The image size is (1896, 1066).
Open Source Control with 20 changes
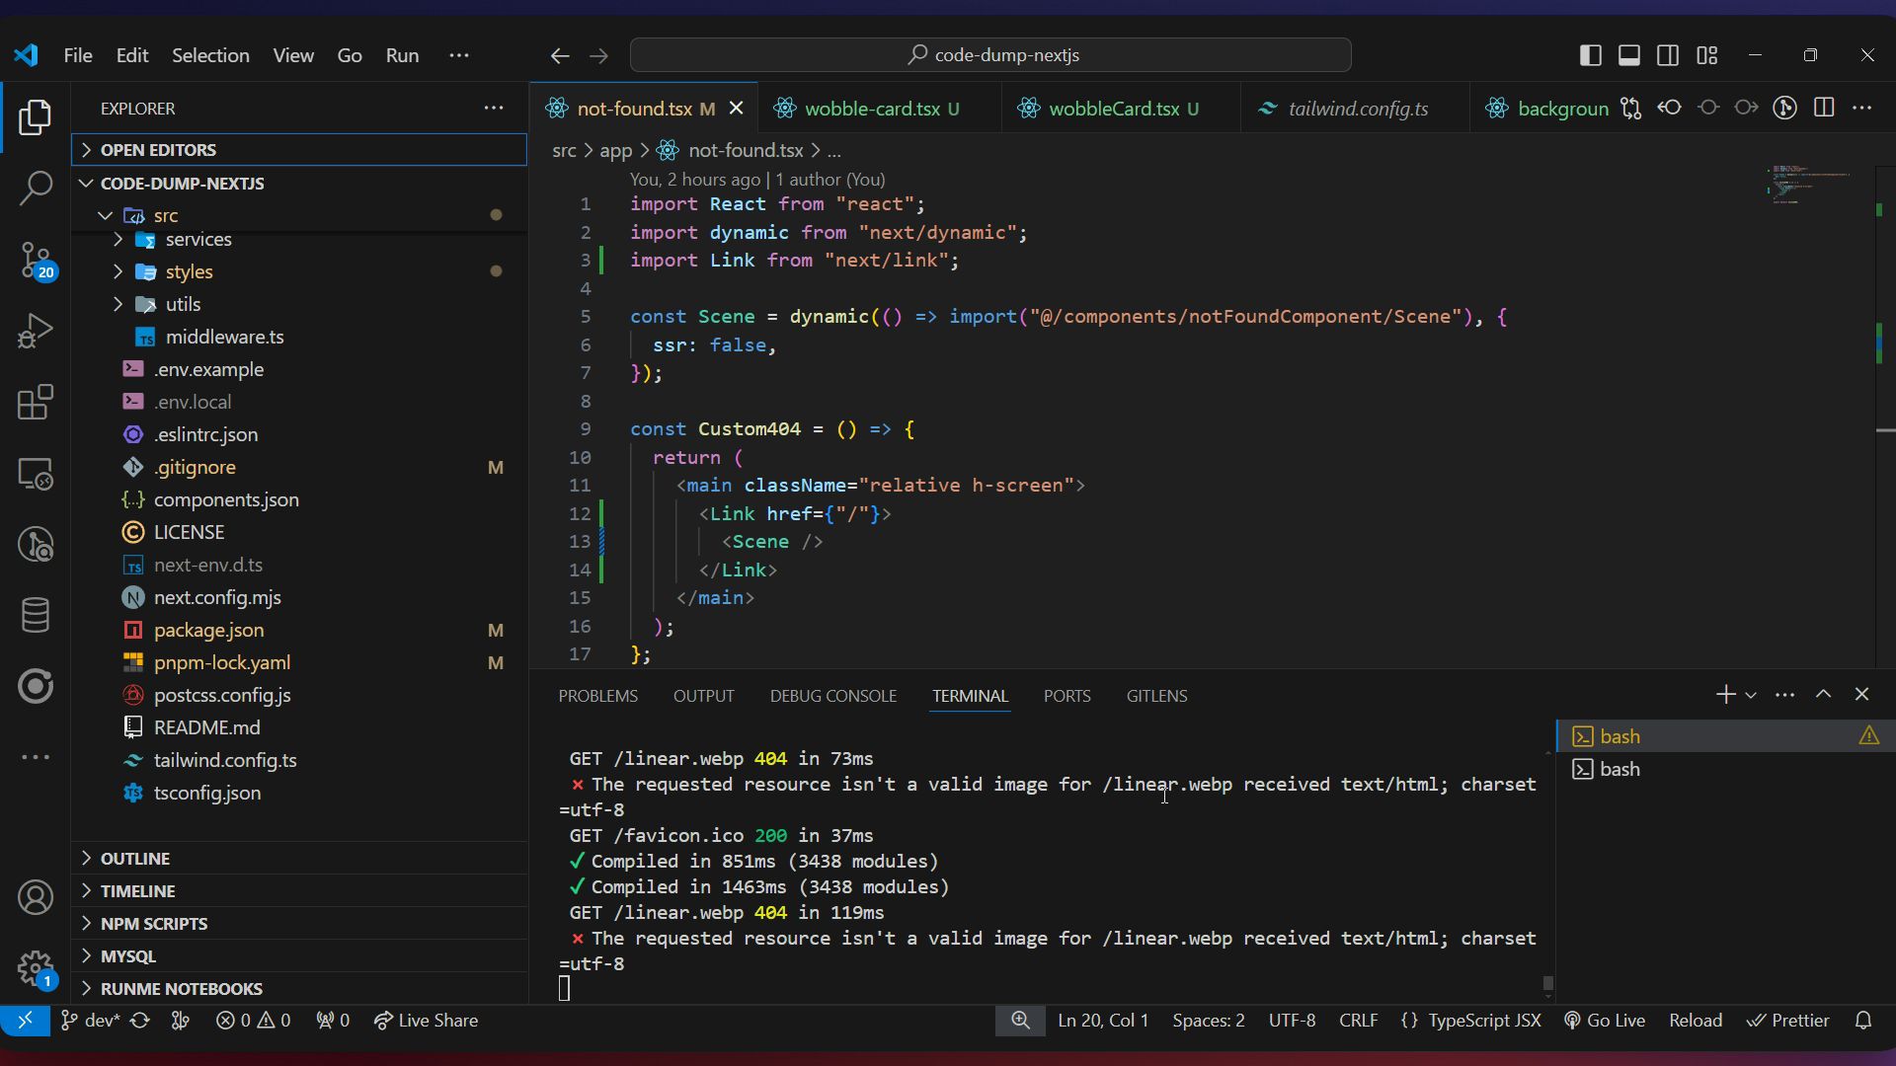(36, 260)
